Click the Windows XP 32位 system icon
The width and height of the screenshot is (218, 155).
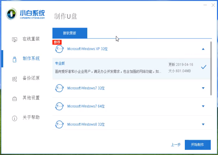(x=59, y=49)
